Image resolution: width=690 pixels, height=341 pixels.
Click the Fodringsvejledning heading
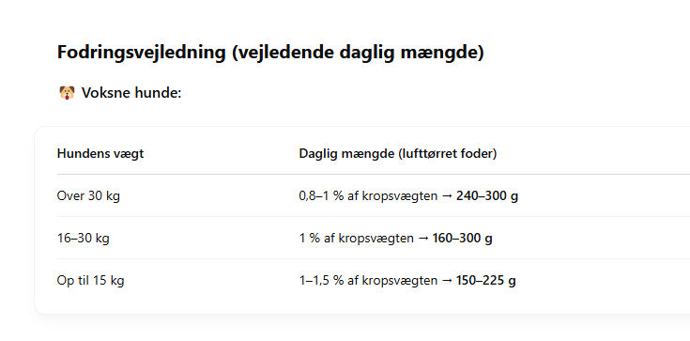point(270,53)
